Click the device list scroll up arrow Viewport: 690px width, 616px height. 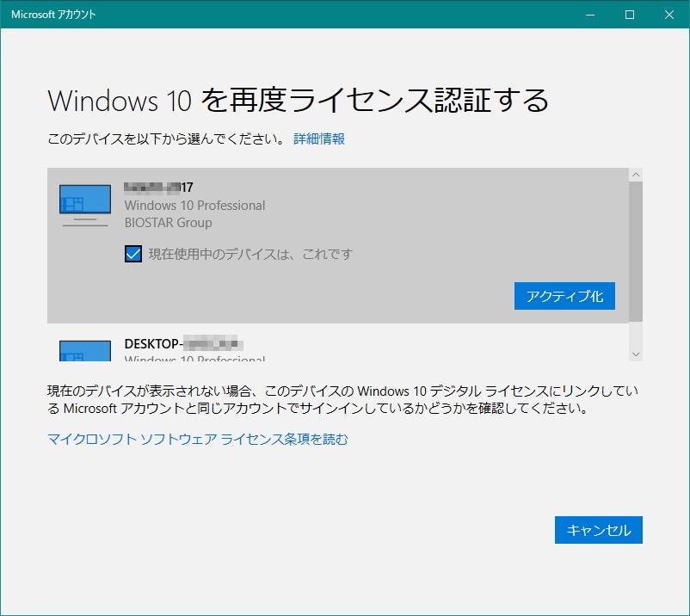coord(636,175)
